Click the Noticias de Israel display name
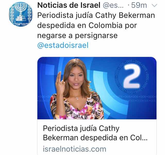Image resolution: width=165 pixels, height=155 pixels. (69, 5)
